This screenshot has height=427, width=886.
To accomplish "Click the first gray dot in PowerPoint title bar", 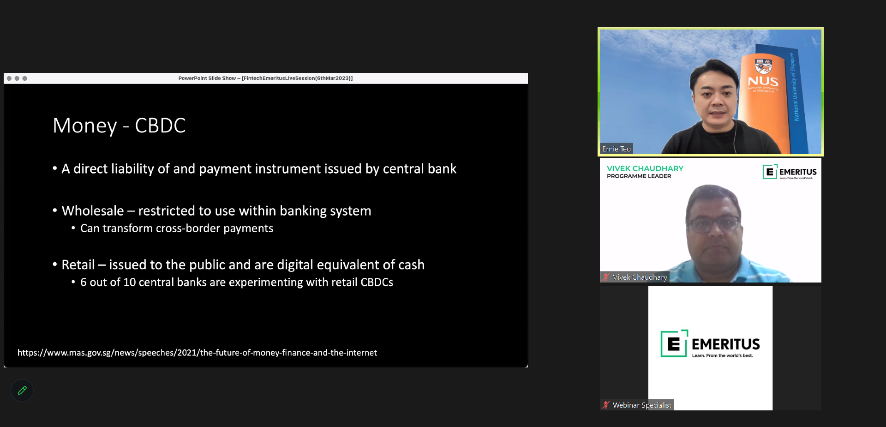I will point(9,78).
